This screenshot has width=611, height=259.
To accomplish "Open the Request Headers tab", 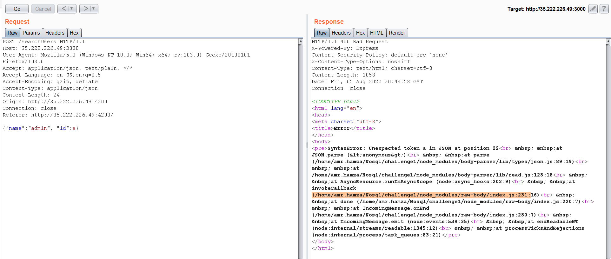I will (55, 33).
